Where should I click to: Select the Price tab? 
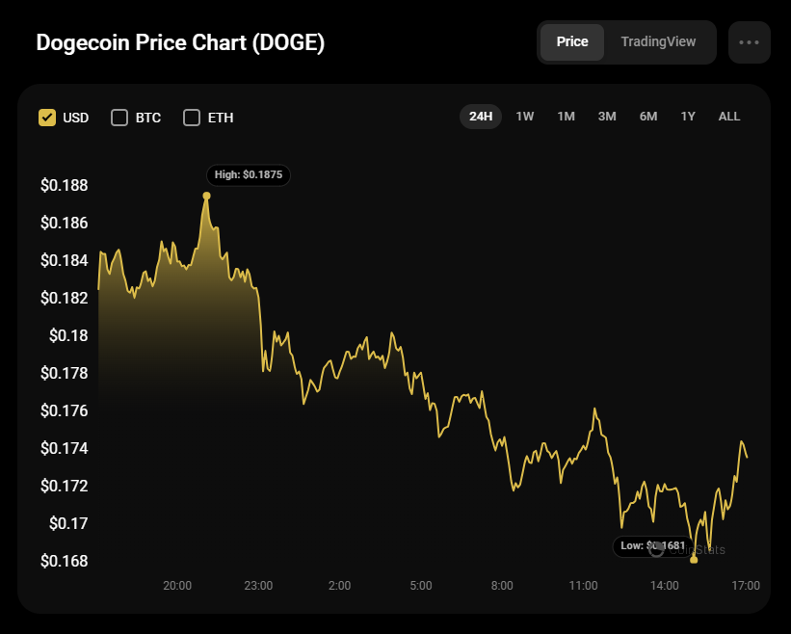click(x=572, y=42)
